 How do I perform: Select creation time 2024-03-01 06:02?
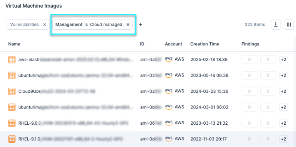coord(210,107)
